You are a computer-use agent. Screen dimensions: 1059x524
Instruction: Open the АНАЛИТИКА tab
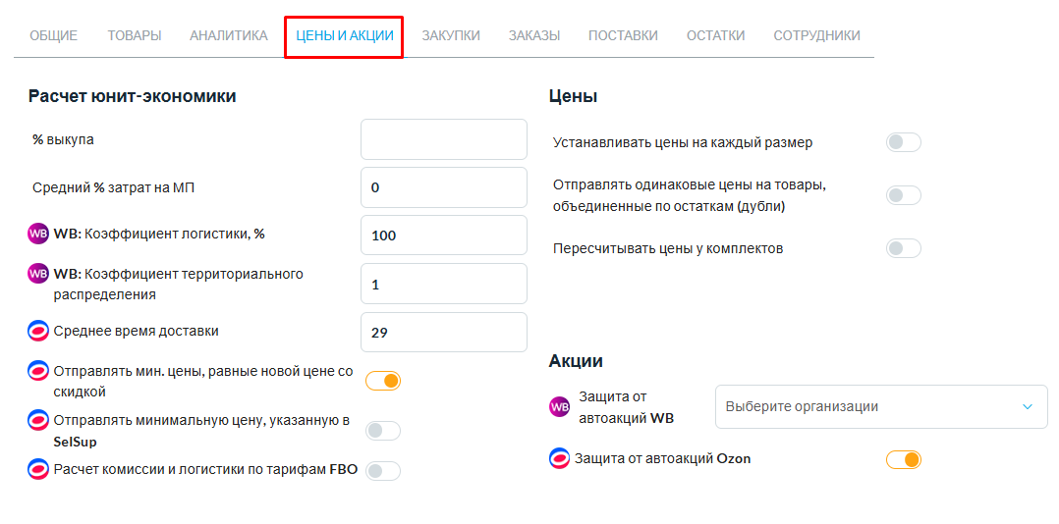tap(229, 35)
